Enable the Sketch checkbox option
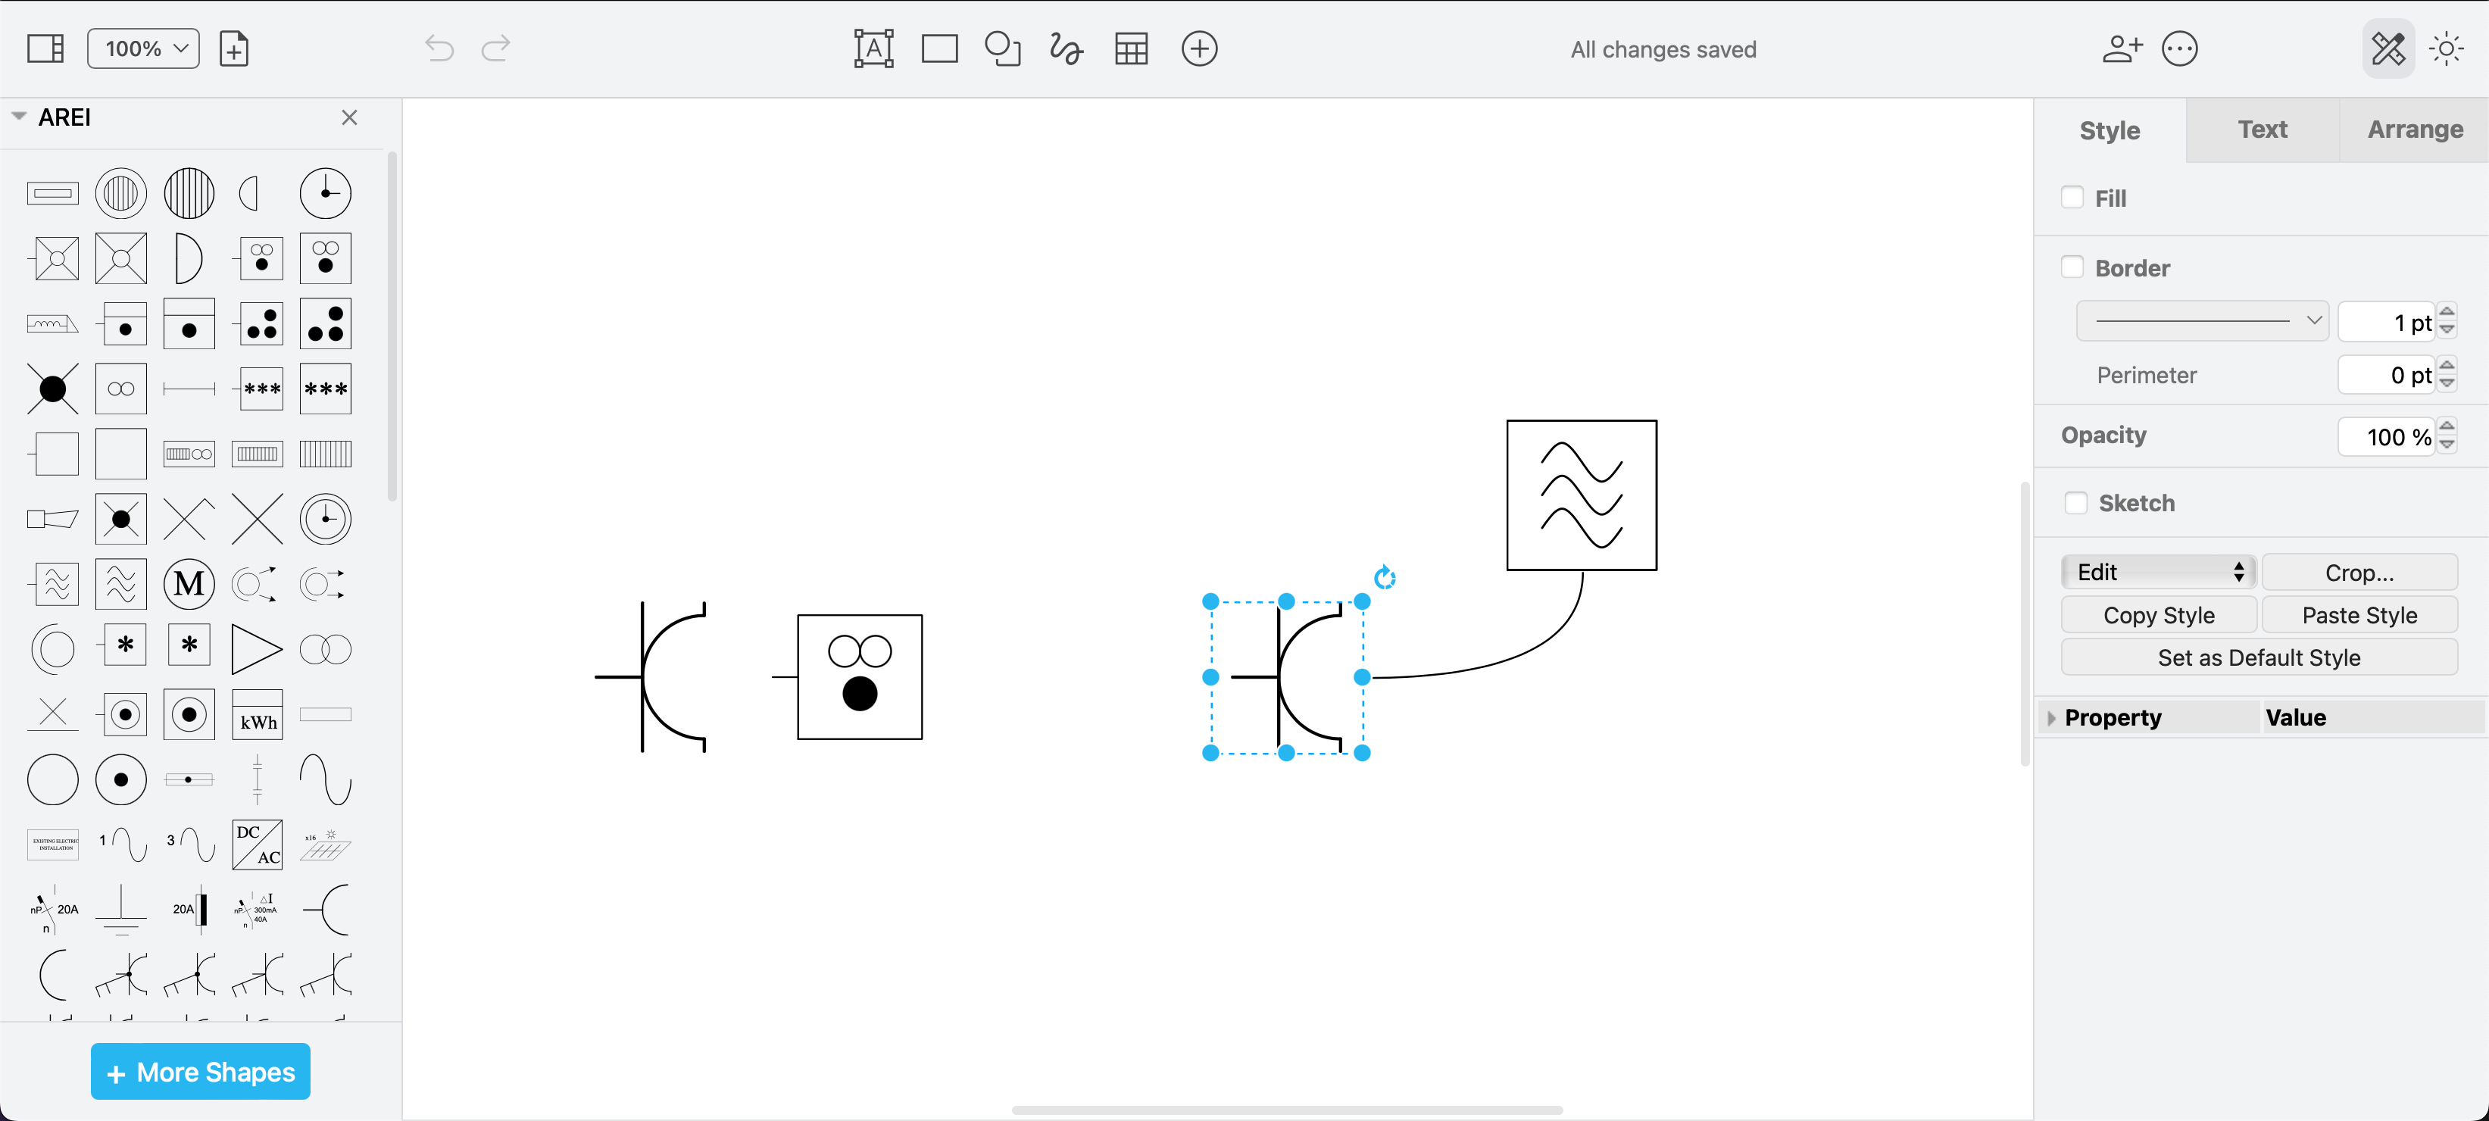The height and width of the screenshot is (1121, 2489). point(2075,504)
